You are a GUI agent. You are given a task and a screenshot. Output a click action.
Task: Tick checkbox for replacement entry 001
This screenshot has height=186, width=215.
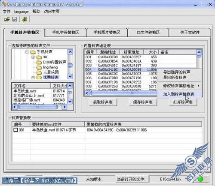point(15,130)
